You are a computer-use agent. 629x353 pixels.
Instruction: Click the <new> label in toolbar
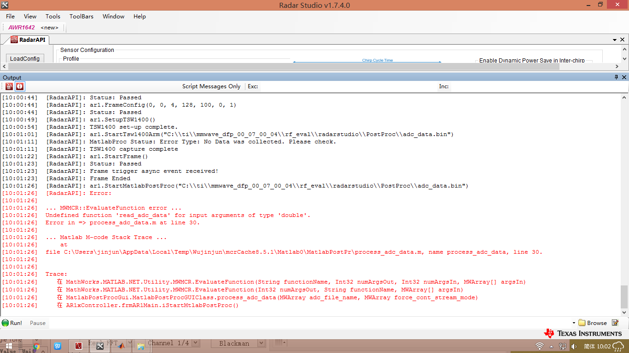click(50, 28)
